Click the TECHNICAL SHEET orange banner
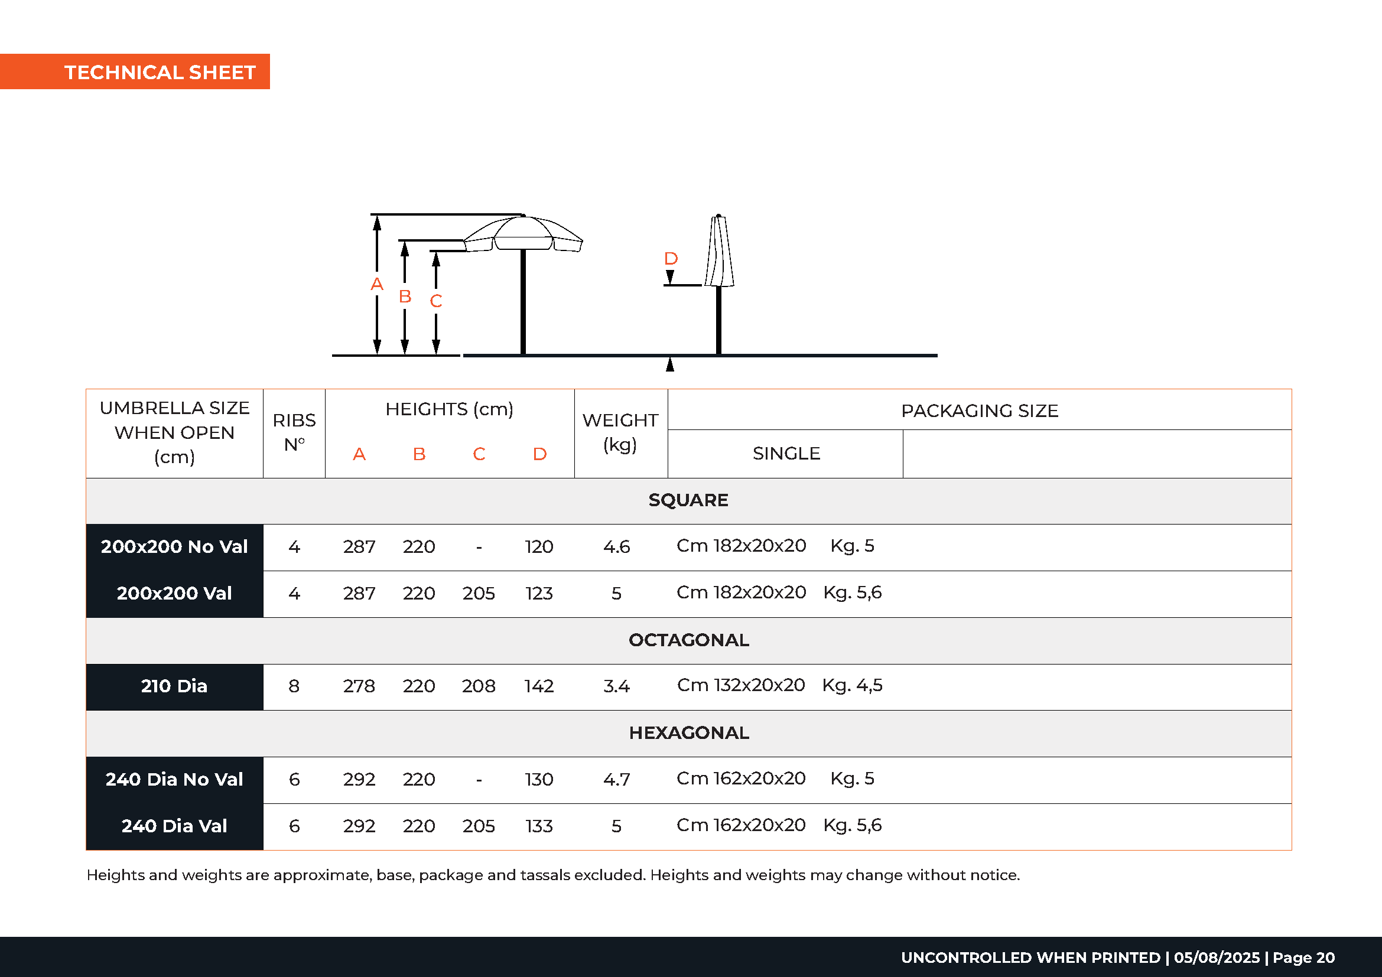The height and width of the screenshot is (977, 1382). (x=160, y=72)
